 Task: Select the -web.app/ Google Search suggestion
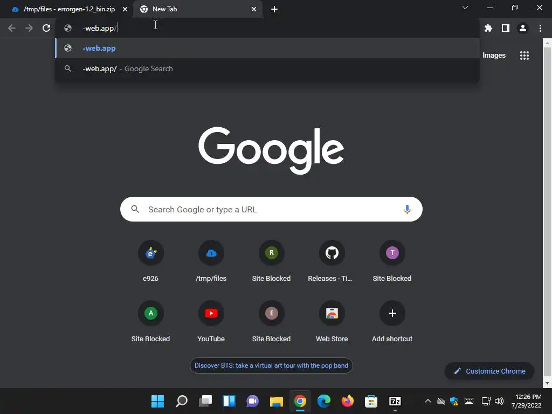[x=267, y=68]
